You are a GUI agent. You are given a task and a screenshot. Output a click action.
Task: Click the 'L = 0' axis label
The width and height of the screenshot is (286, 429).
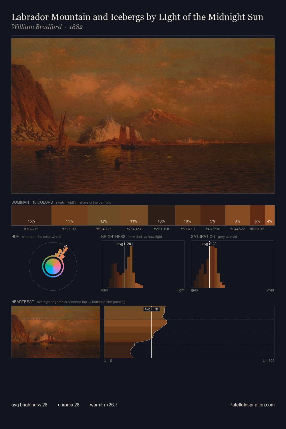108,361
